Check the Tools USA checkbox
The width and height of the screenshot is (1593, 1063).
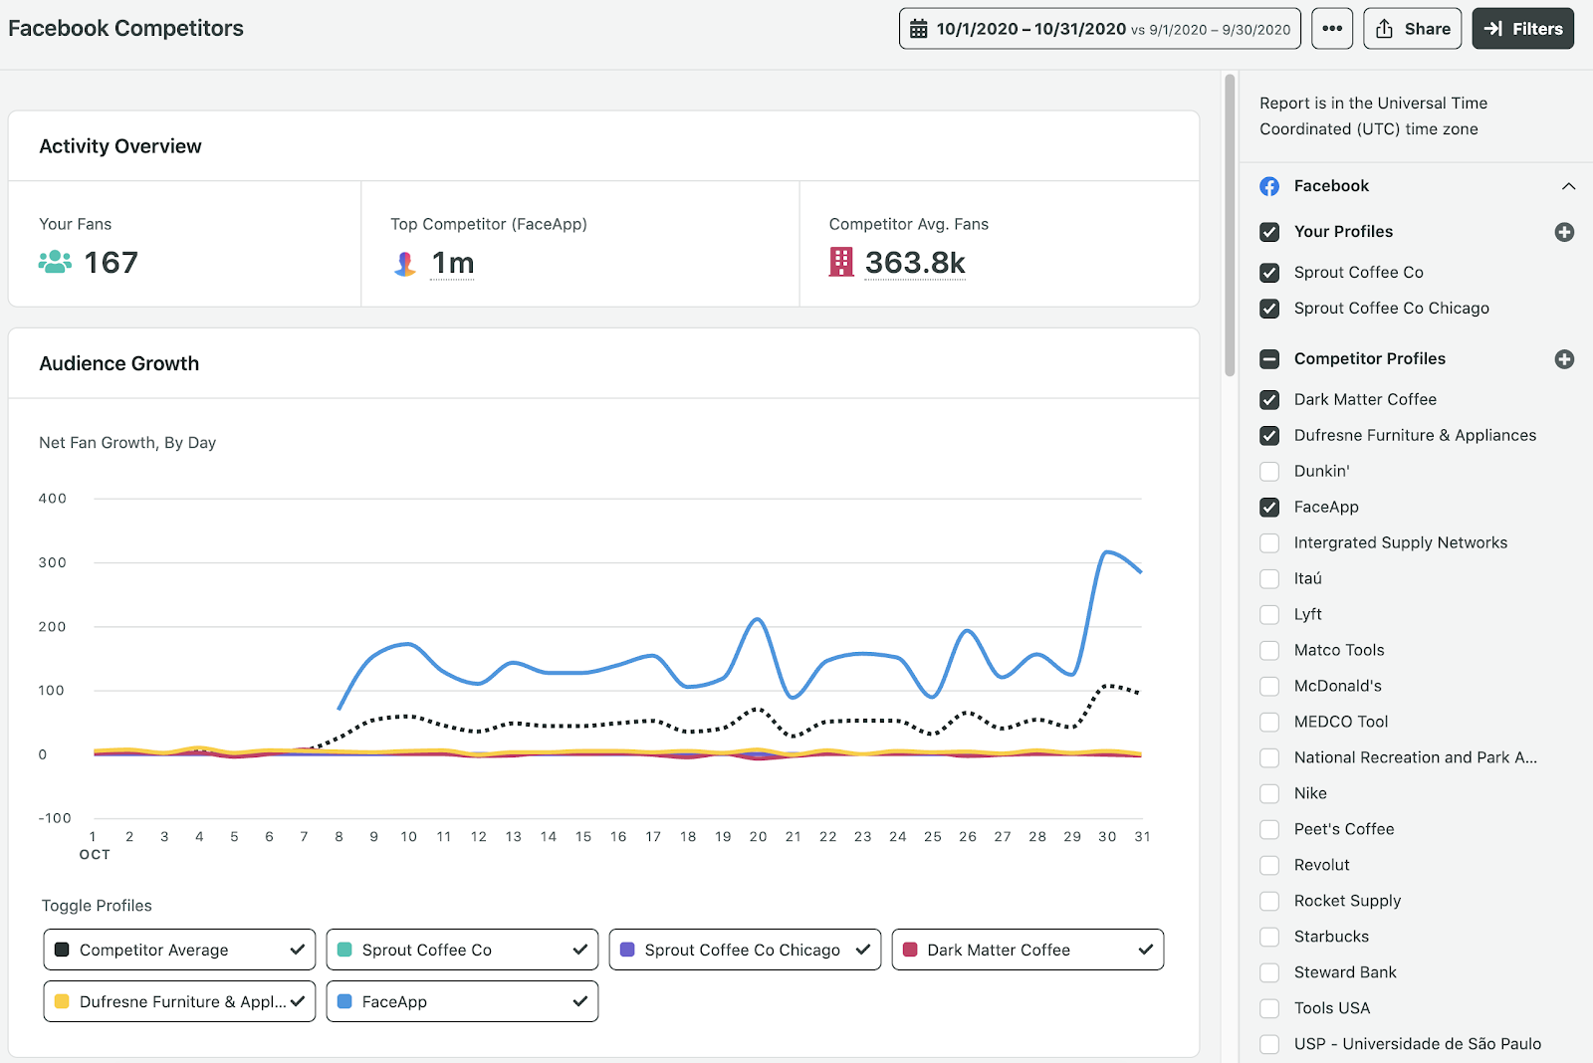(x=1269, y=1009)
